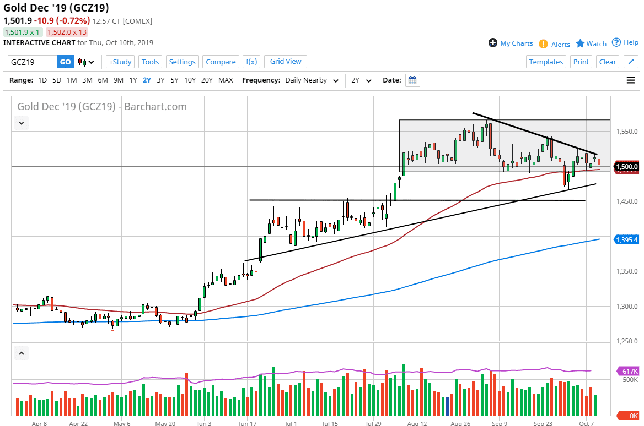Click the GCZ19 symbol input field
644x426 pixels.
point(33,62)
